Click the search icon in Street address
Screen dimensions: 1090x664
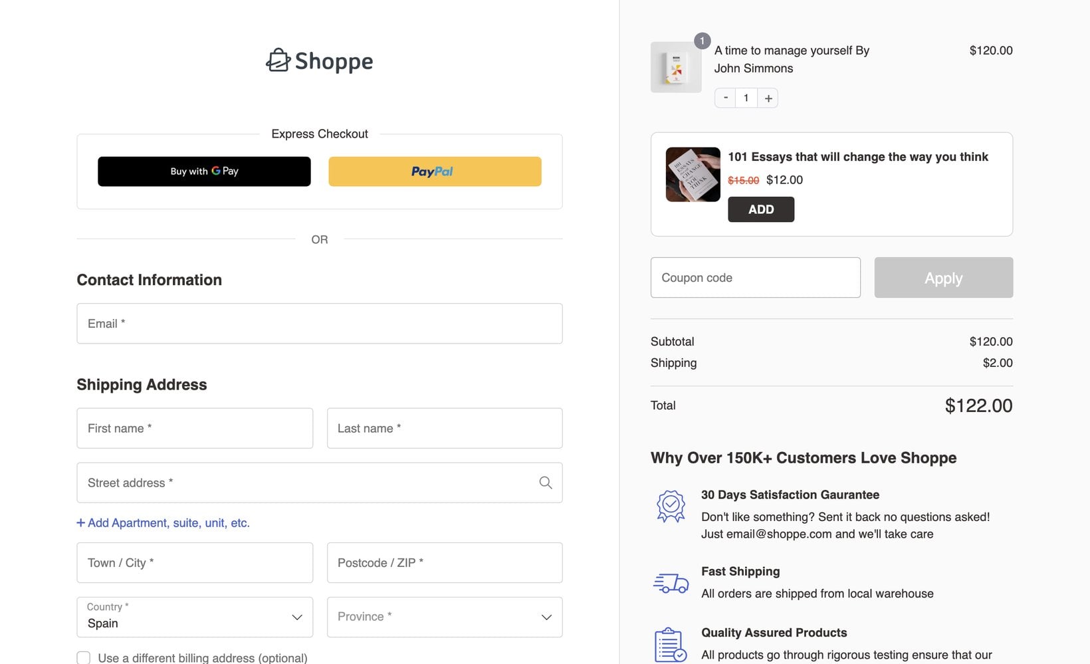pos(546,483)
